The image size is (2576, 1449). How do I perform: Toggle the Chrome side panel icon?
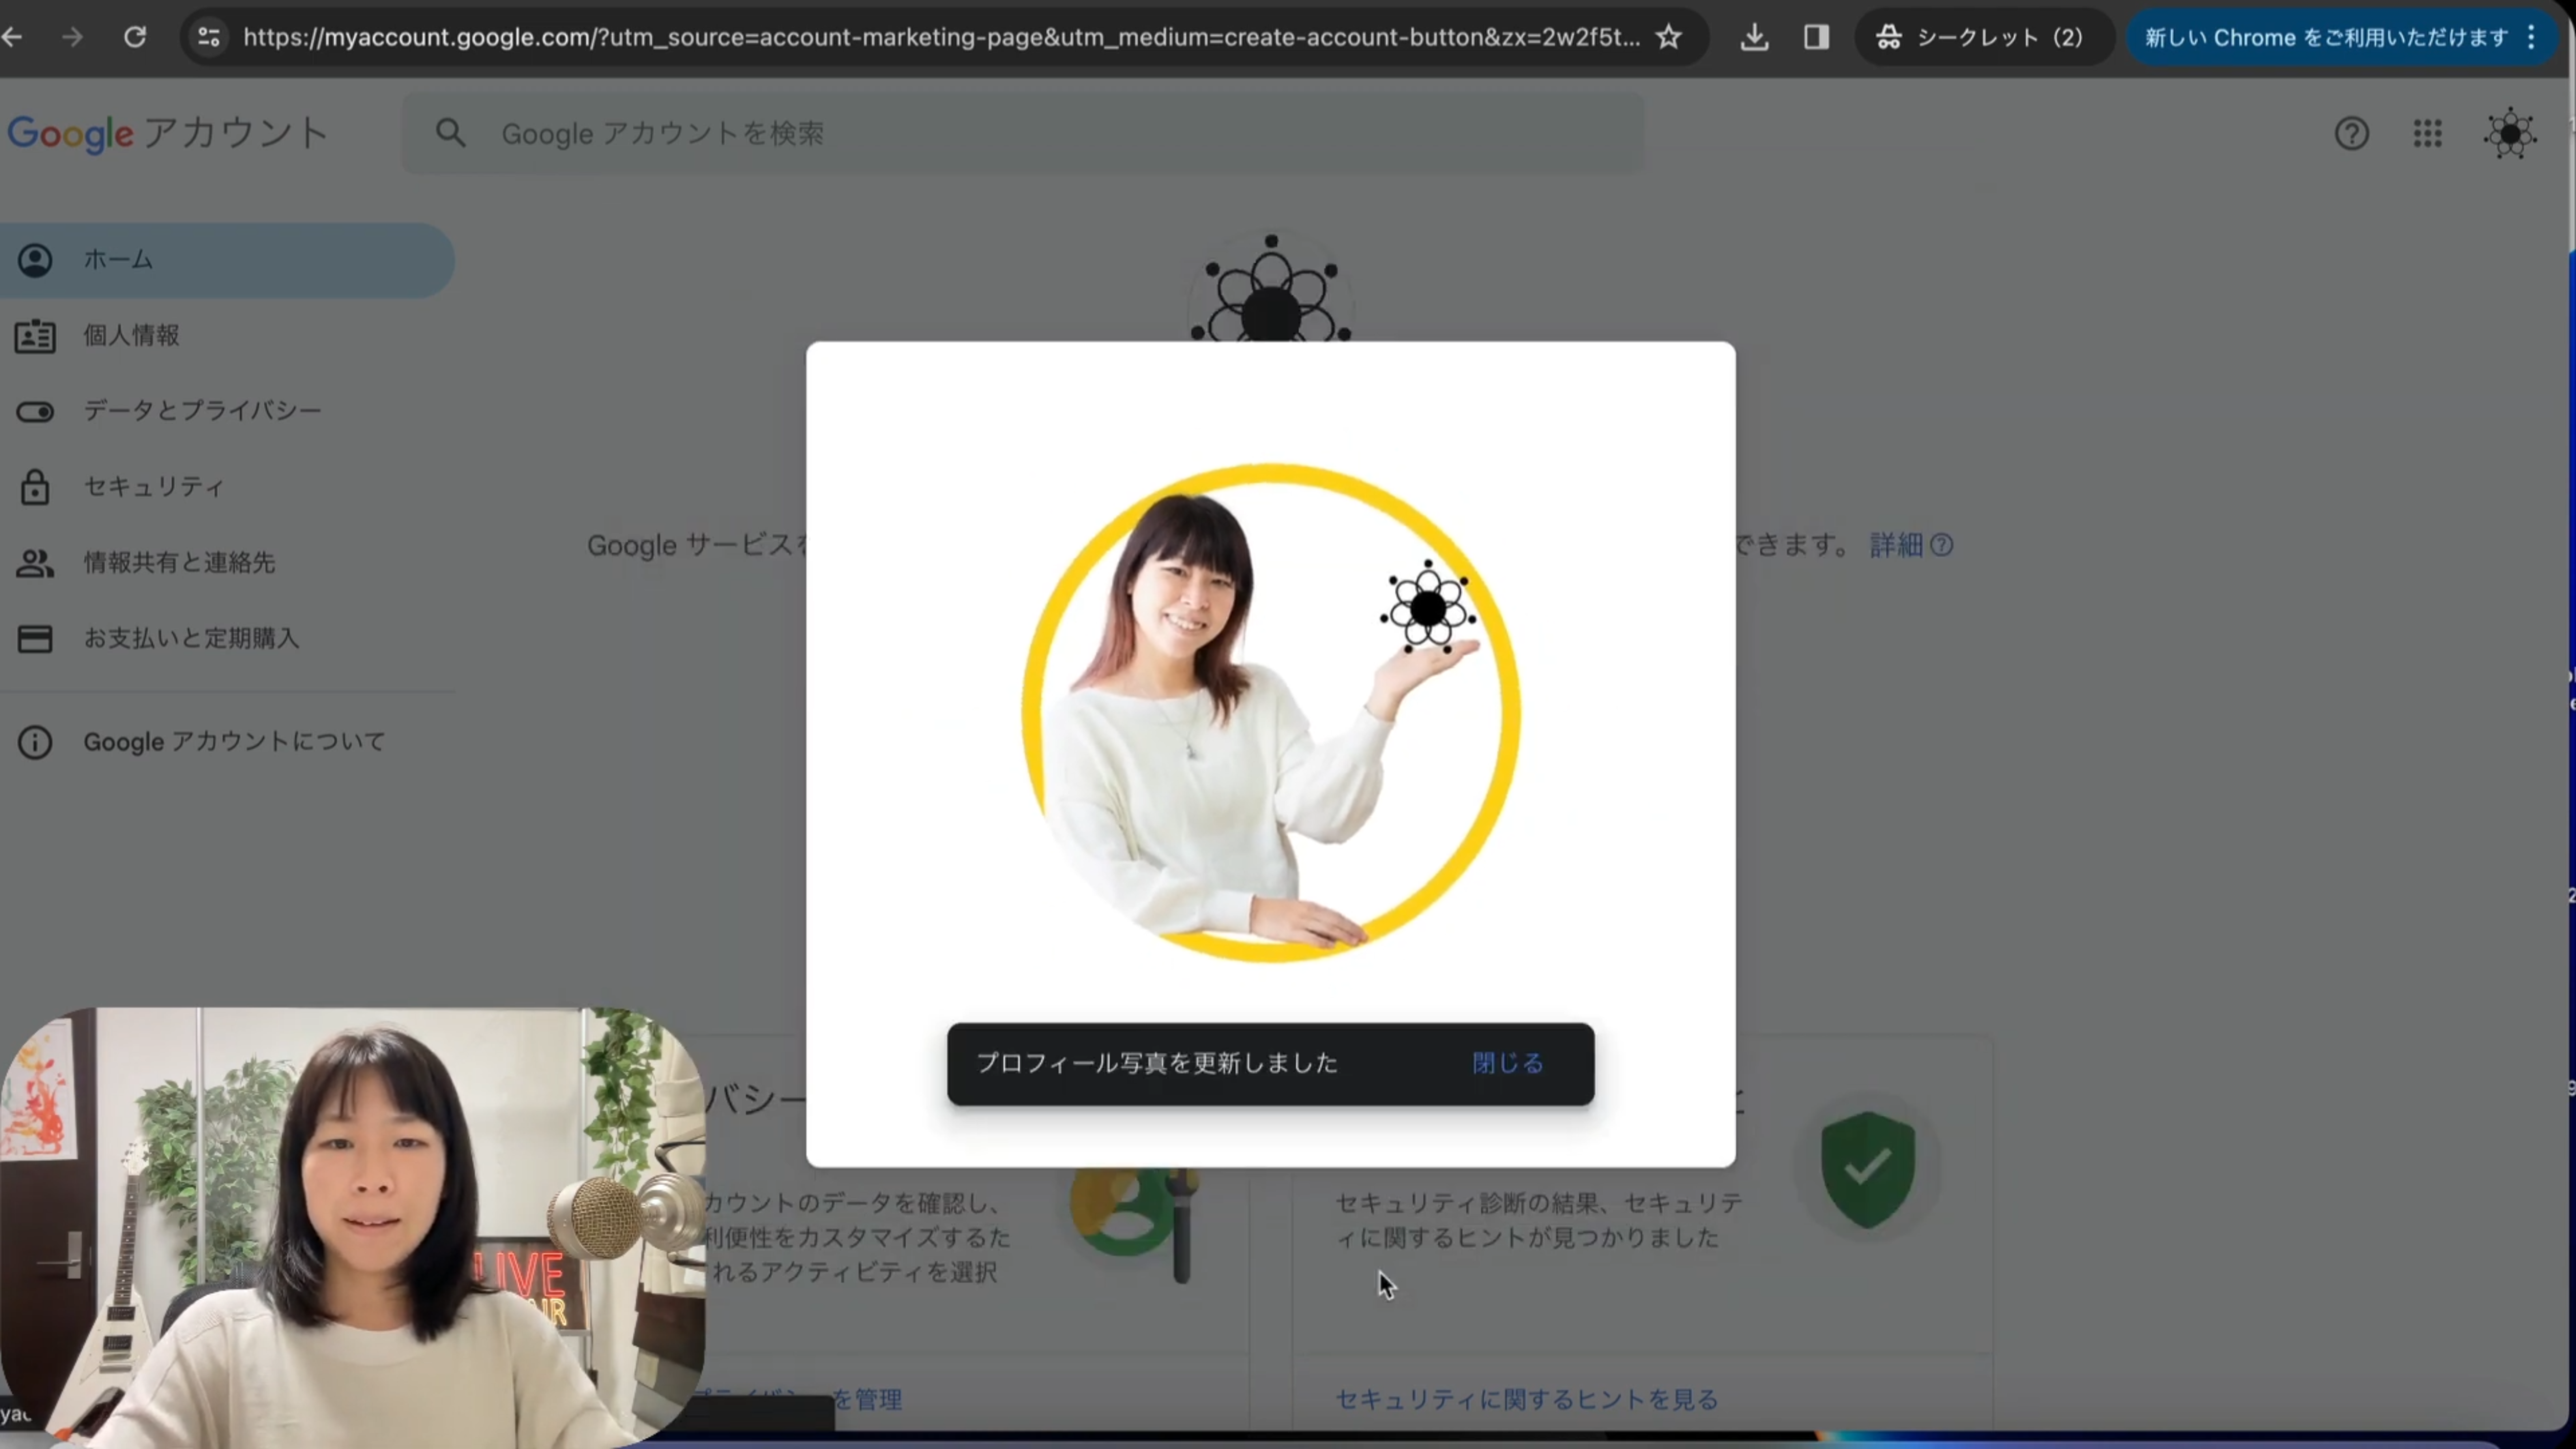(x=1816, y=37)
